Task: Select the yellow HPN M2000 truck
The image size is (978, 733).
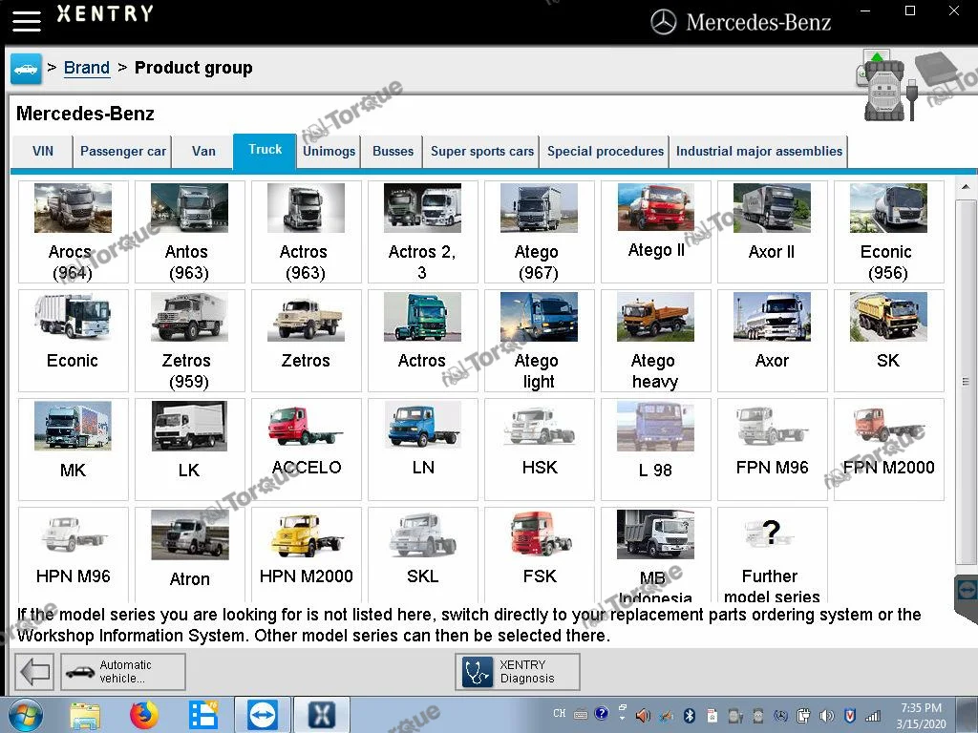Action: (x=306, y=555)
